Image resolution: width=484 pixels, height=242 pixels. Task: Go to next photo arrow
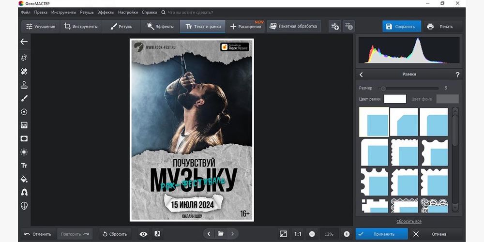232,234
